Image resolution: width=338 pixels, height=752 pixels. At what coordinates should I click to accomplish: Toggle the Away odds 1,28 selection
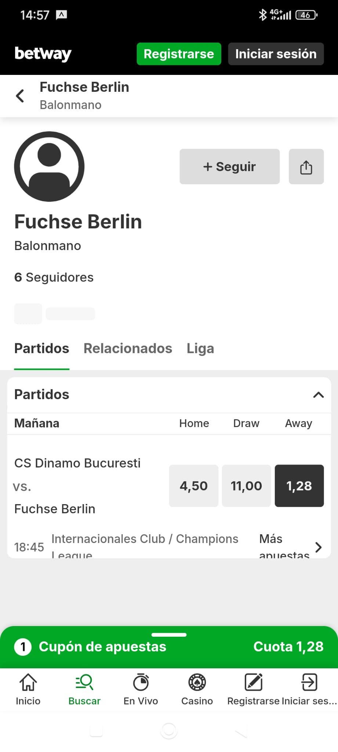299,486
